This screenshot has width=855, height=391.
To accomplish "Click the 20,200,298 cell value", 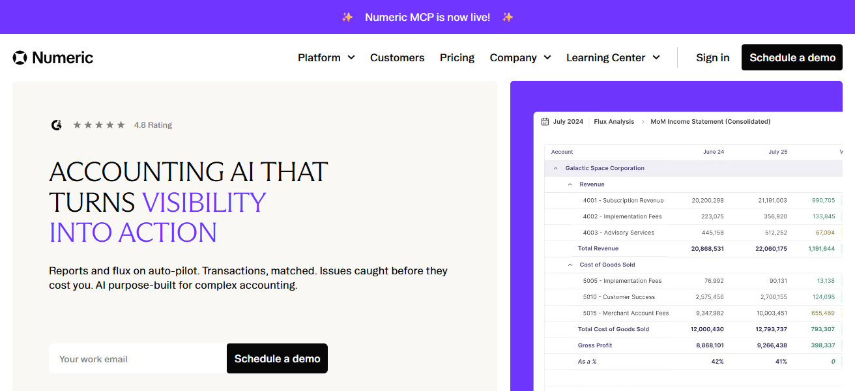I will 708,200.
